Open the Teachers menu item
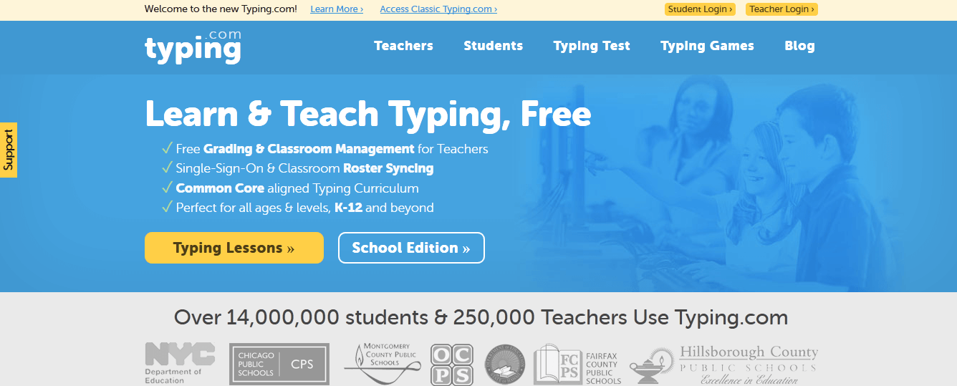The image size is (957, 386). (x=403, y=46)
